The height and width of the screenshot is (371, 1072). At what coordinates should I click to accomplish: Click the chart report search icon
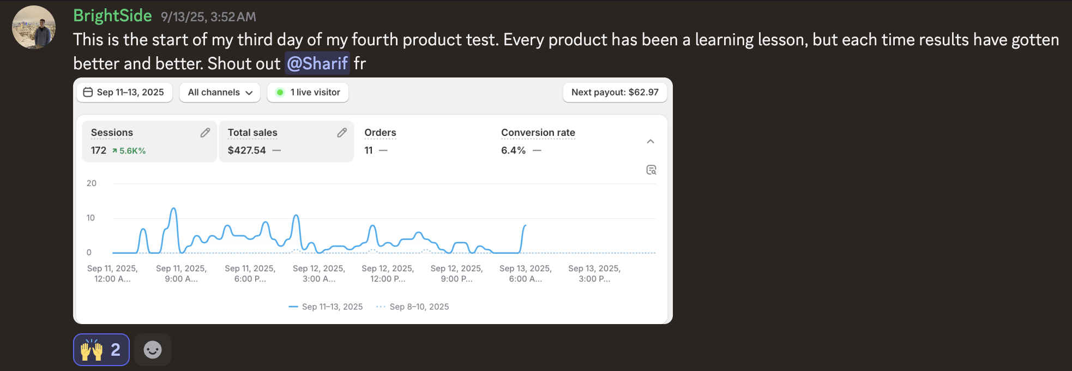pos(651,170)
